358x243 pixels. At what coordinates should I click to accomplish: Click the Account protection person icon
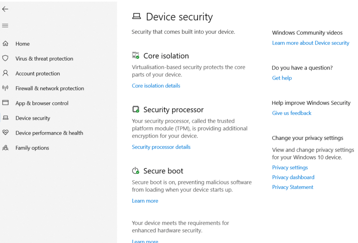point(5,73)
